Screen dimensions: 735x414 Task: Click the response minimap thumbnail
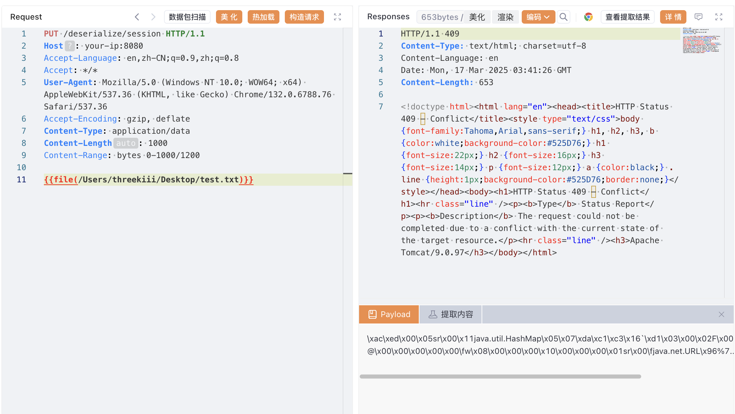(701, 41)
